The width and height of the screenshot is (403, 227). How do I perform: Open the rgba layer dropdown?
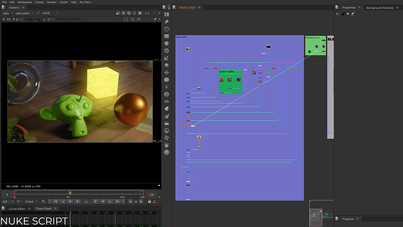pyautogui.click(x=8, y=13)
